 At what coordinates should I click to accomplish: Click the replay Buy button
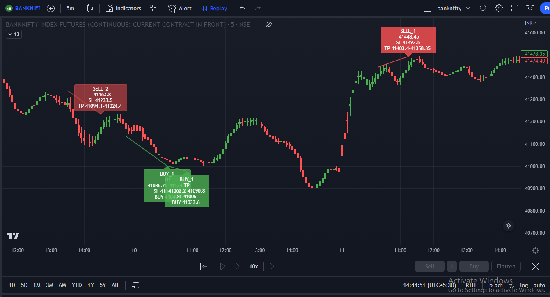[x=474, y=266]
